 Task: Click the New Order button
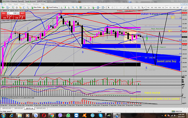tap(36, 8)
